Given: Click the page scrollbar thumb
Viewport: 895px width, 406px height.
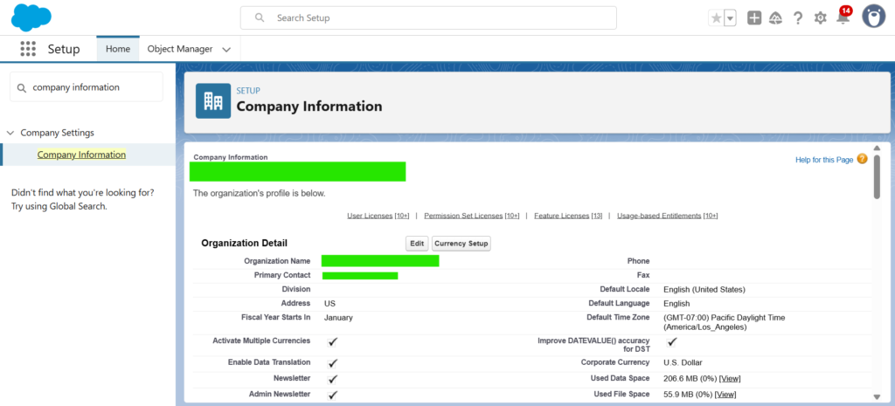Looking at the screenshot, I should 877,176.
